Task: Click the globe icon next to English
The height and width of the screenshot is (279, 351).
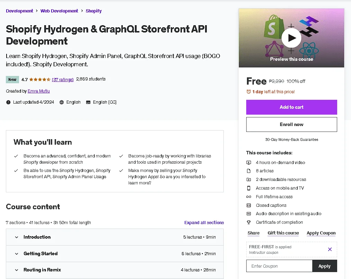Action: [x=62, y=102]
